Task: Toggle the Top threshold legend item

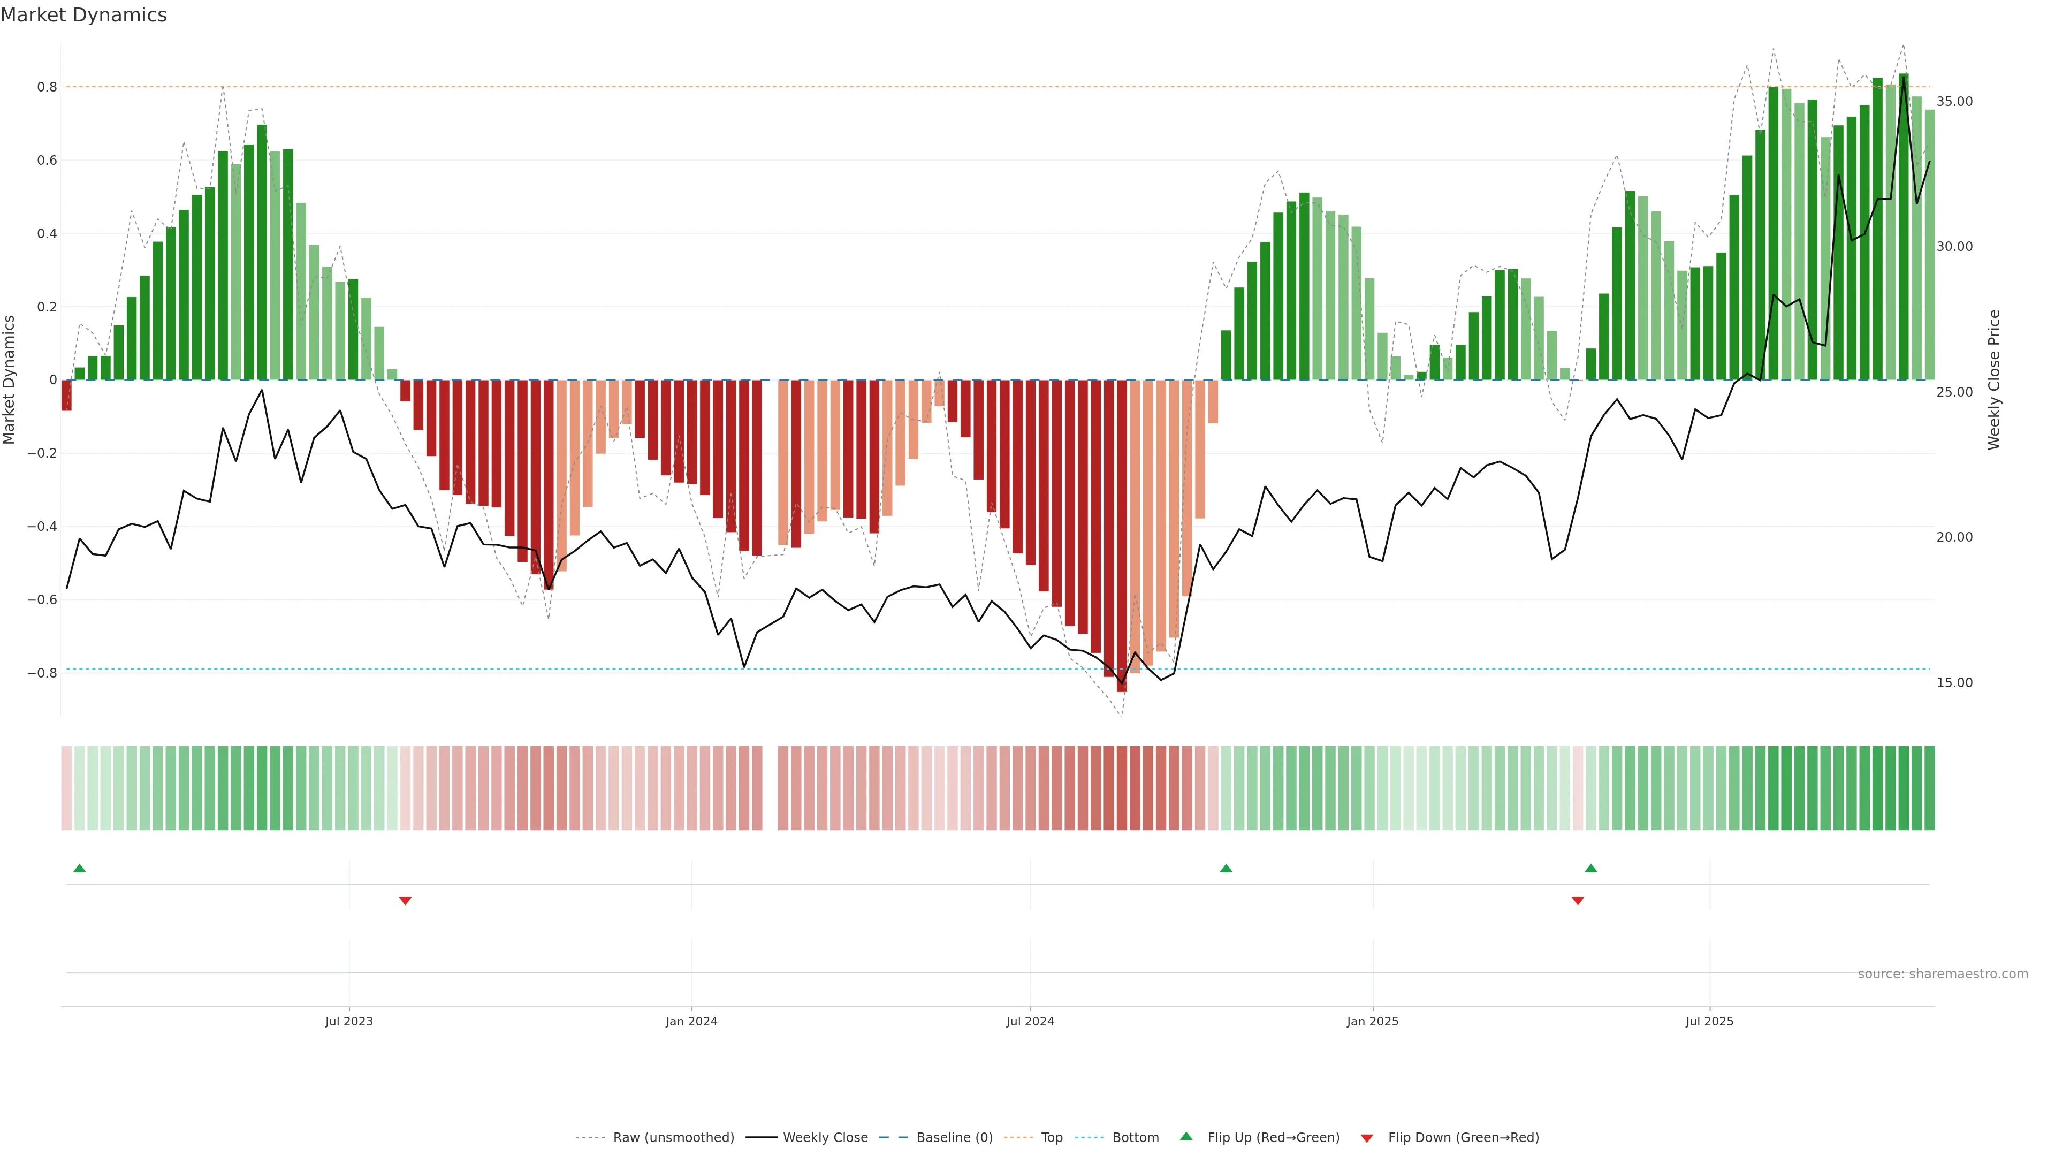Action: (x=1052, y=1138)
